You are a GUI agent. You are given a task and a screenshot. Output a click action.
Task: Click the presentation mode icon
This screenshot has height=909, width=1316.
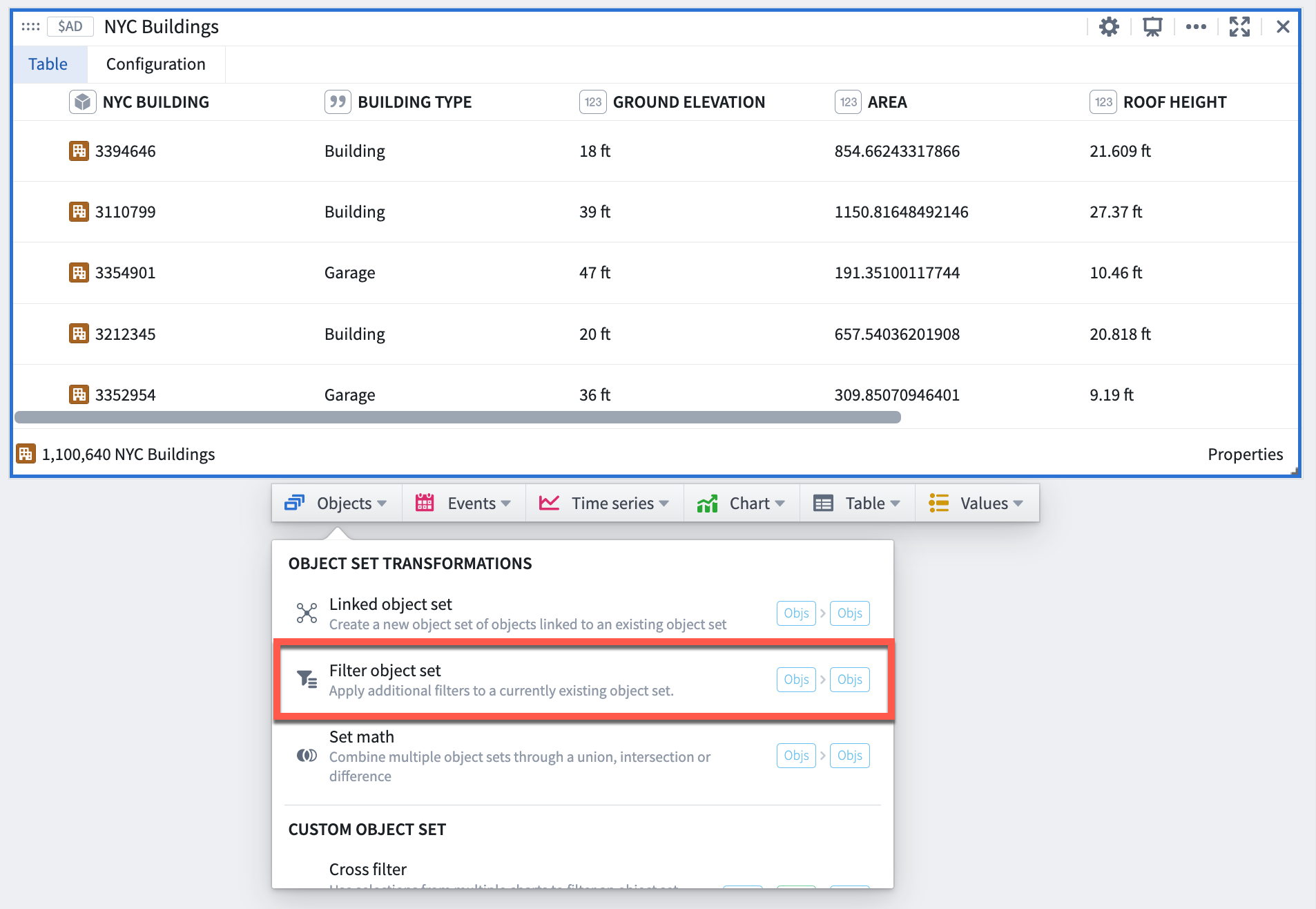pos(1152,27)
